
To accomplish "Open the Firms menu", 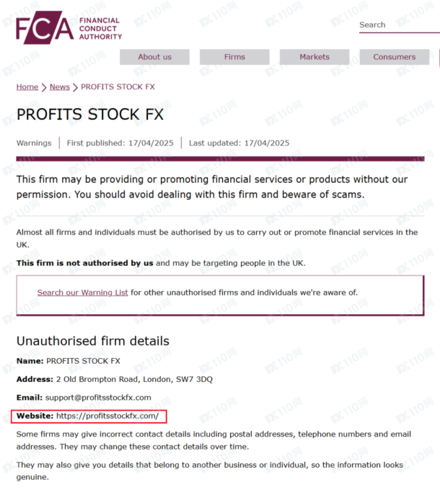I will pos(234,57).
